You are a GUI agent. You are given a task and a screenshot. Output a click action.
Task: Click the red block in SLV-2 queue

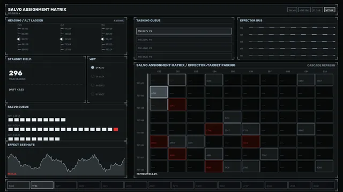[x=116, y=129]
